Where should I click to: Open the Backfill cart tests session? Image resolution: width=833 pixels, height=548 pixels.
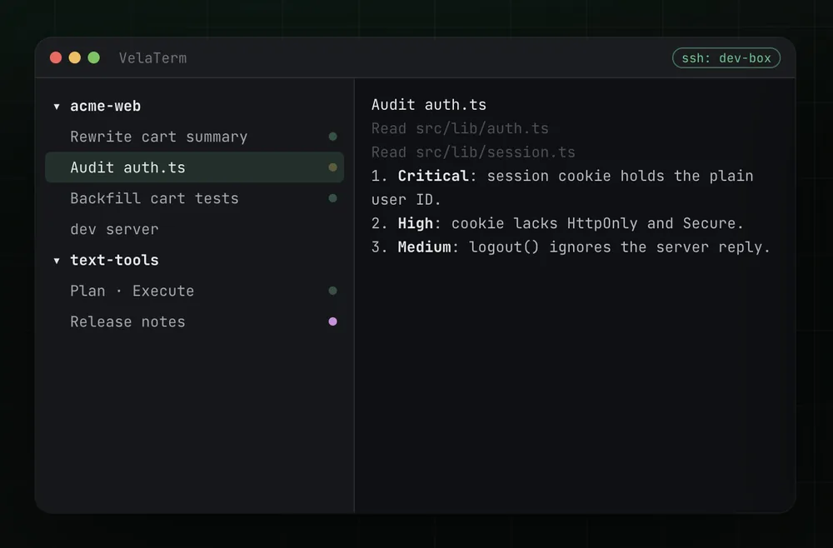(194, 198)
